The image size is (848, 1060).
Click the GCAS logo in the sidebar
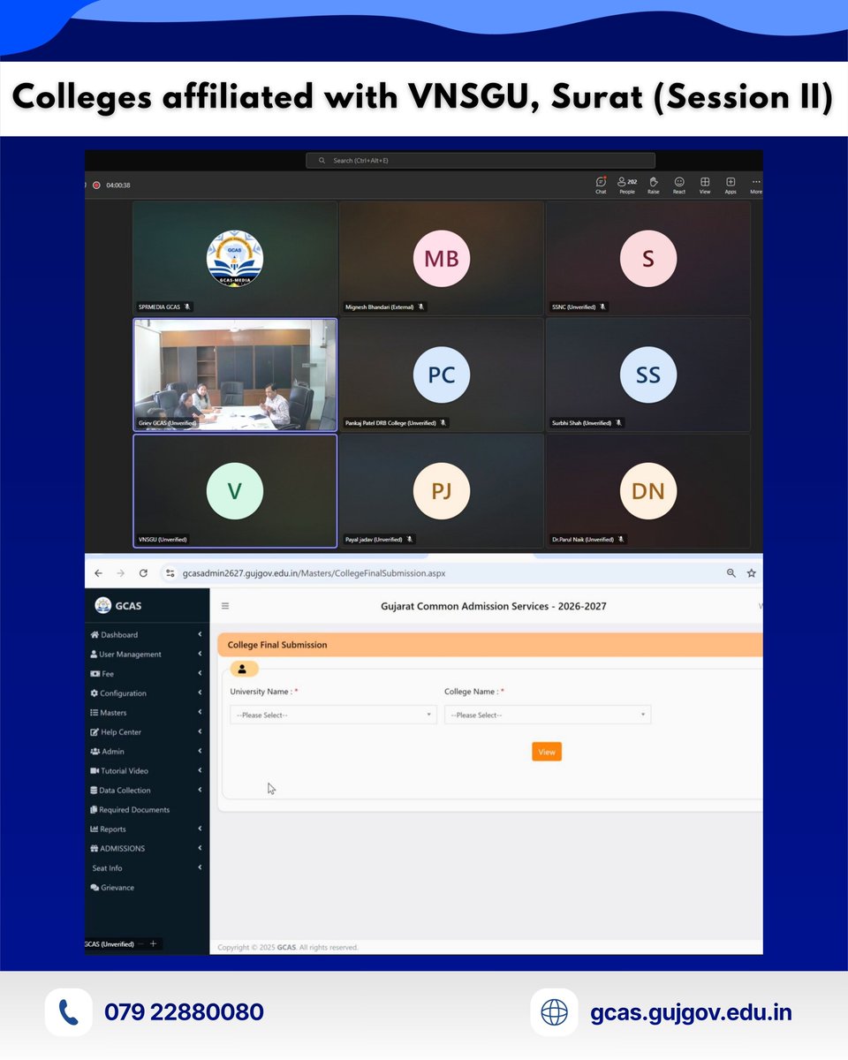(103, 605)
